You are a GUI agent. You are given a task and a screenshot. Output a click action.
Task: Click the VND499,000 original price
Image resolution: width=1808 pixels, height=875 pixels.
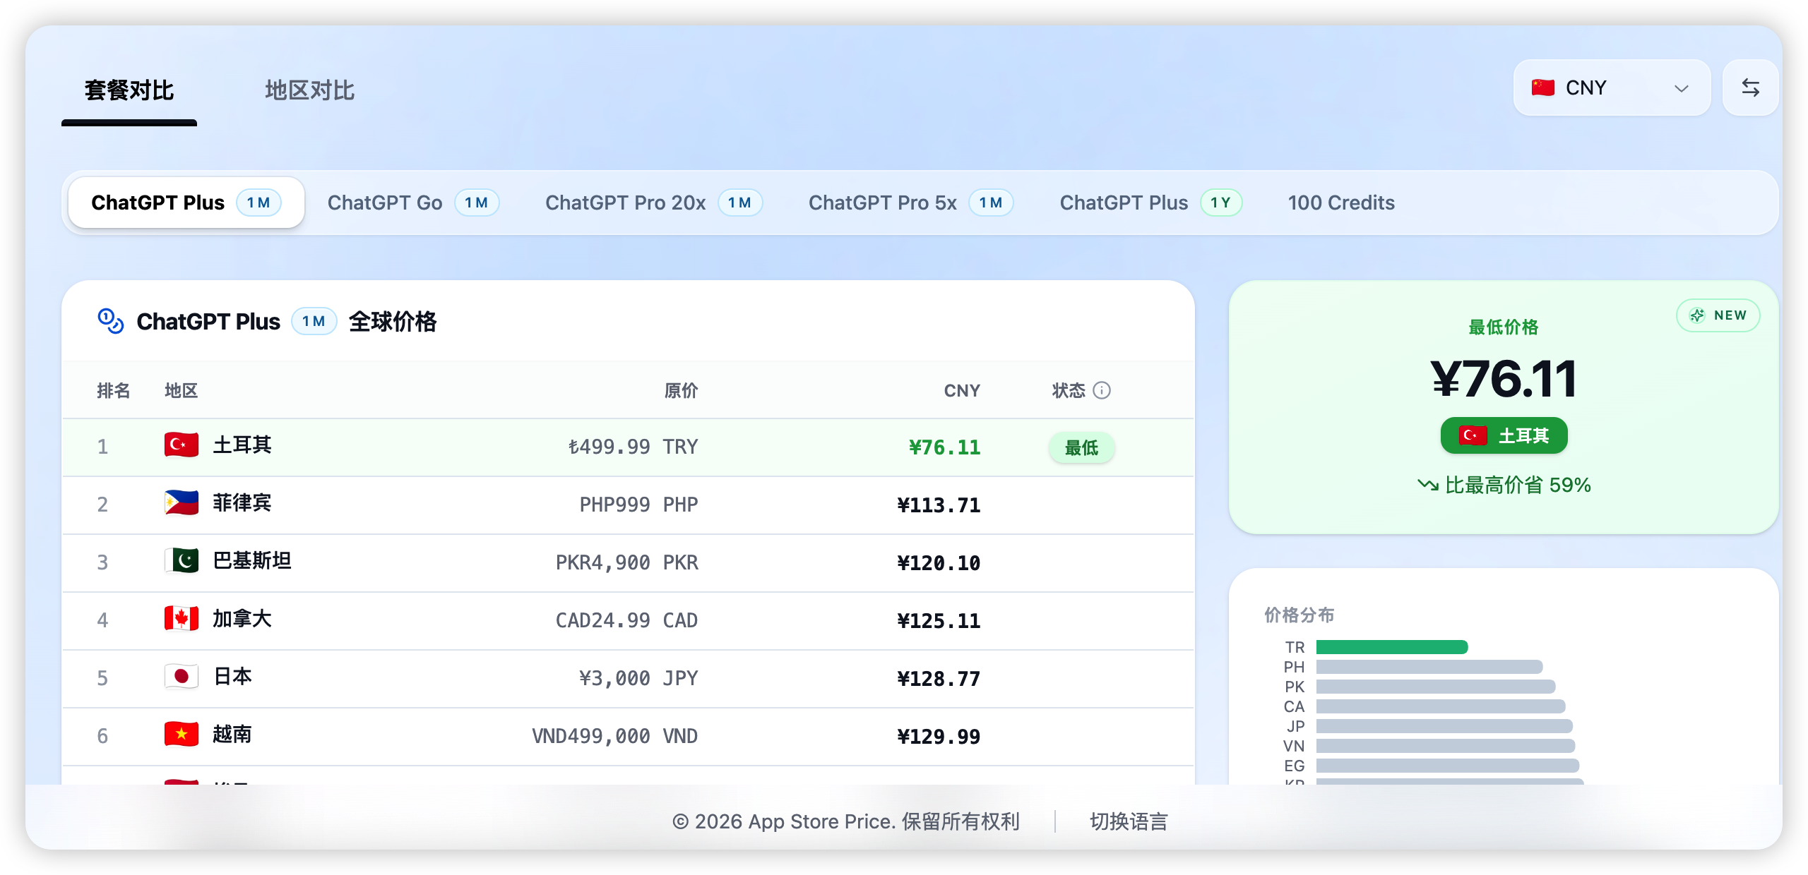(x=614, y=736)
